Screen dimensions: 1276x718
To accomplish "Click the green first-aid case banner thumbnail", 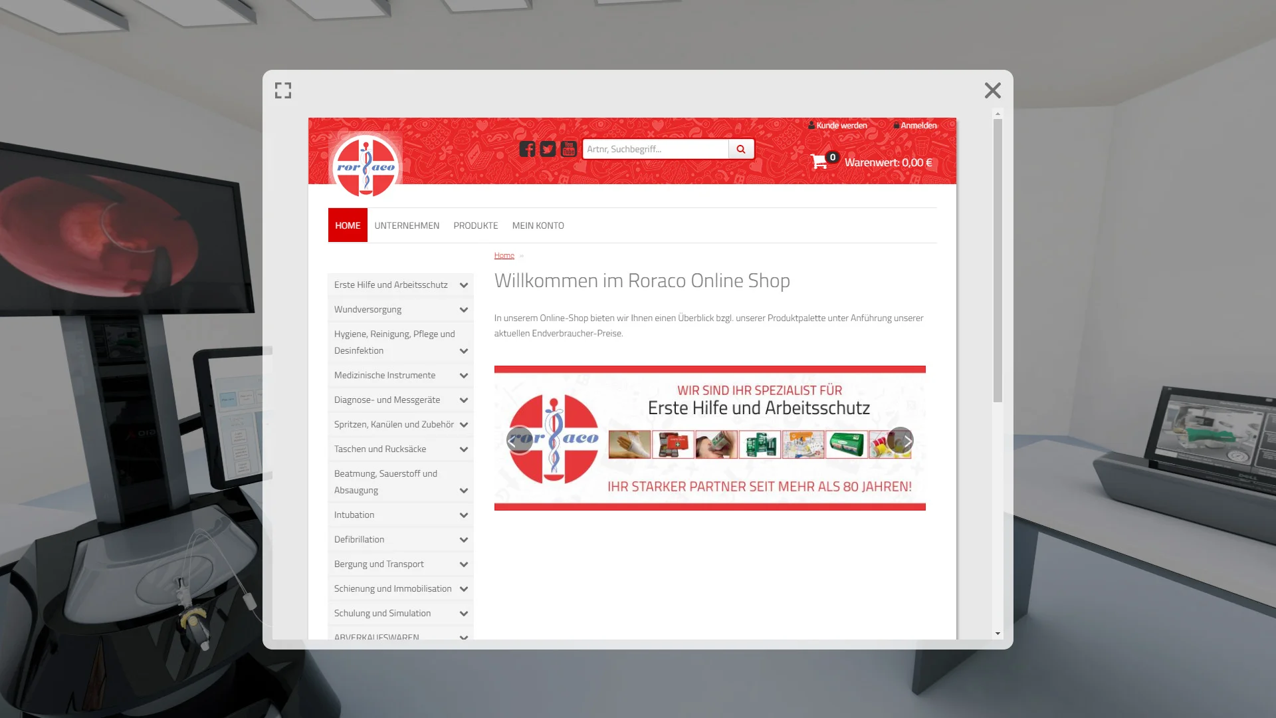I will pos(846,445).
